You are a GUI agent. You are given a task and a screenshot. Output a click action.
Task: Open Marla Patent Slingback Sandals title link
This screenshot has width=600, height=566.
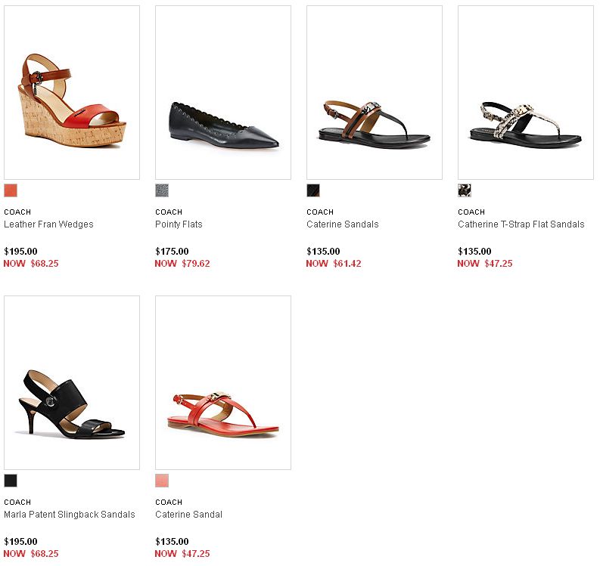point(70,515)
